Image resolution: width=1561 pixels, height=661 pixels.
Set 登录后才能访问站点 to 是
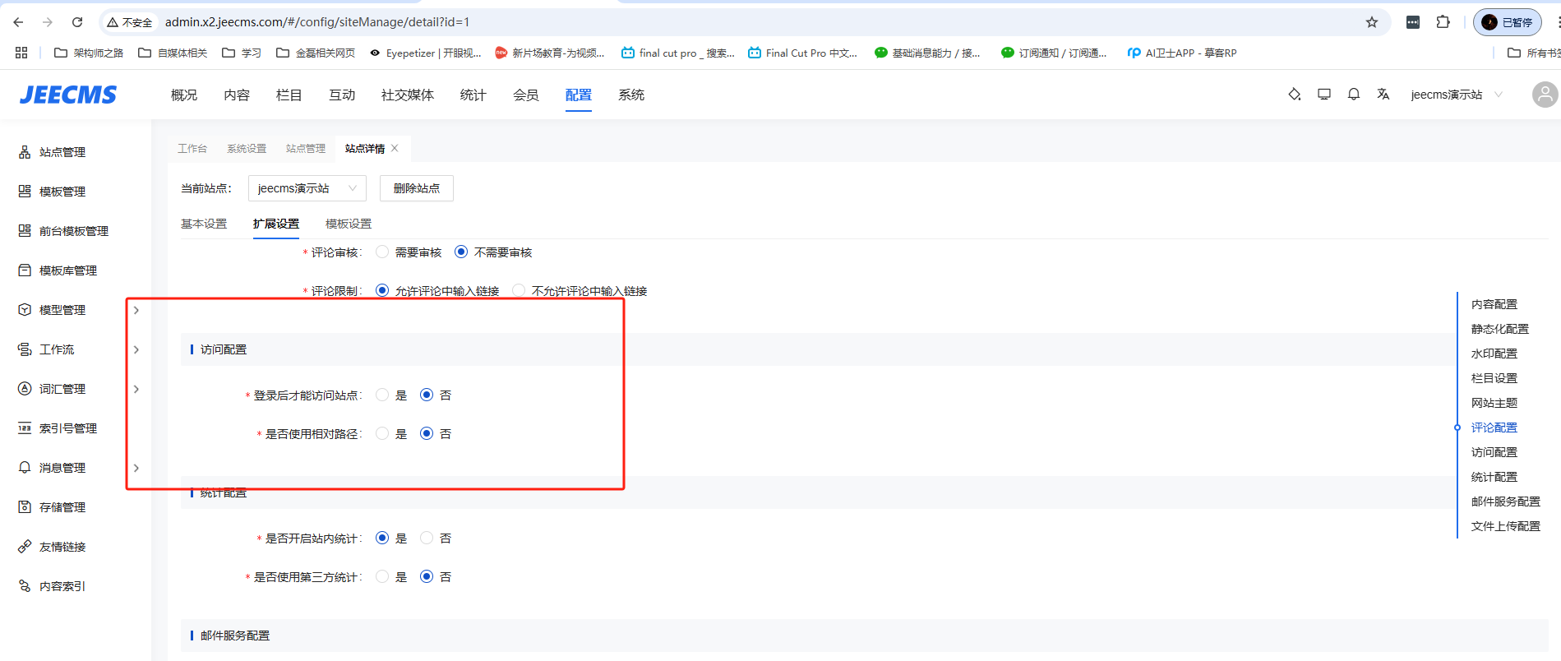click(382, 395)
